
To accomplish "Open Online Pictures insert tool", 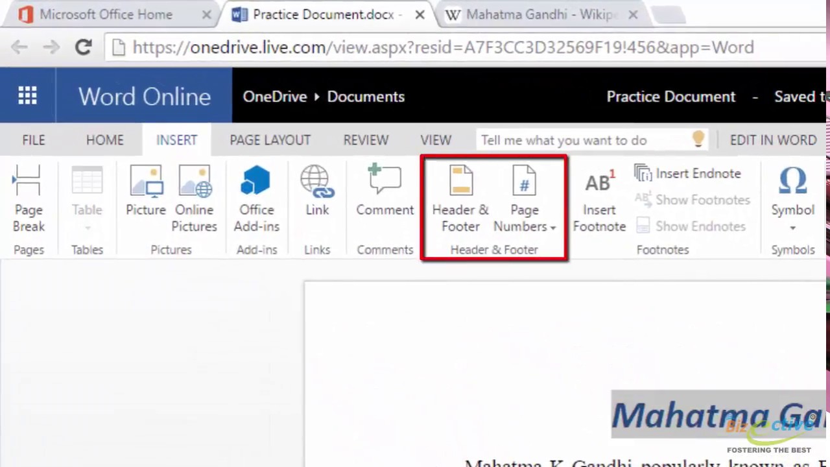I will coord(195,198).
